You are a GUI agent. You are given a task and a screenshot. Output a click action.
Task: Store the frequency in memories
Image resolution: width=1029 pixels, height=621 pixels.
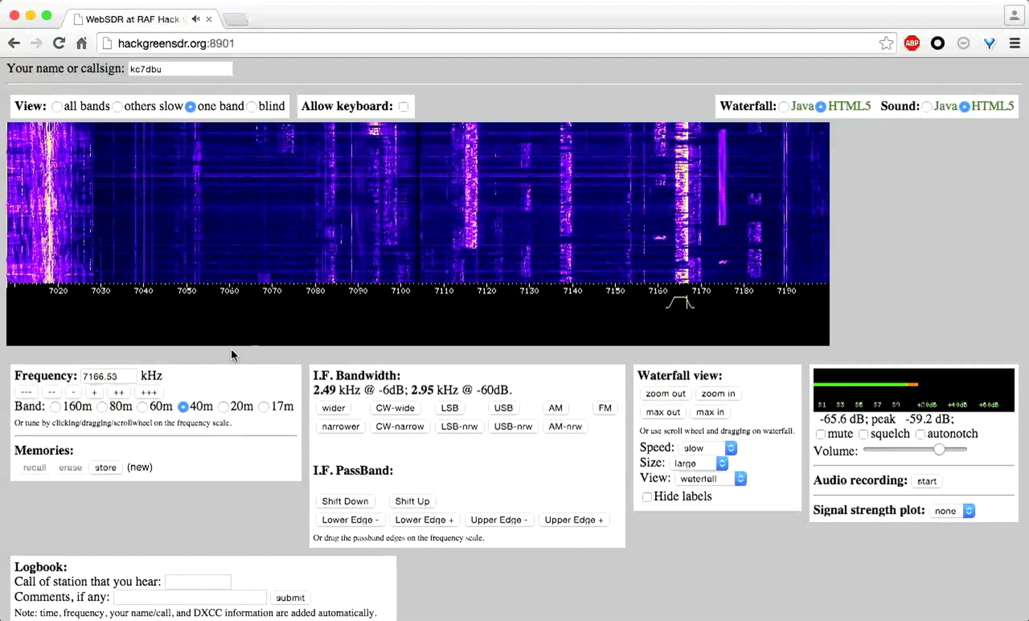coord(105,468)
